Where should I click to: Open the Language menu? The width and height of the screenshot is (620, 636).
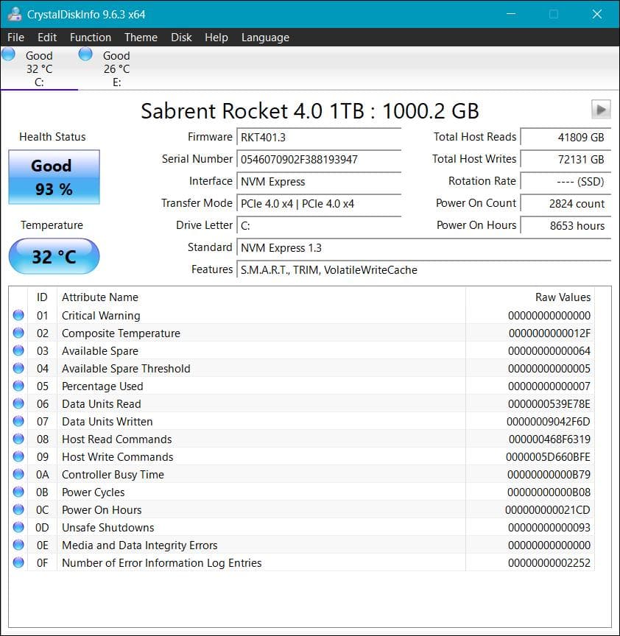(265, 37)
